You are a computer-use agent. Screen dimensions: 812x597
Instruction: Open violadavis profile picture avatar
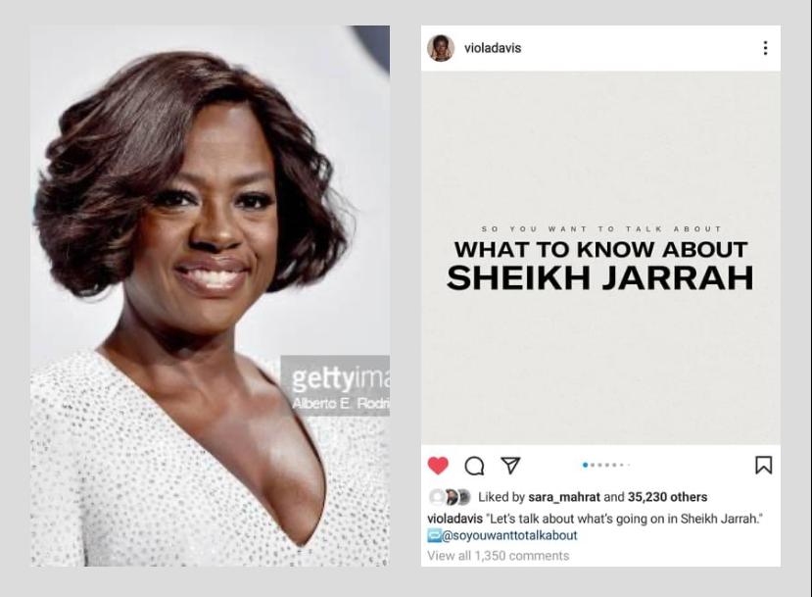coord(441,48)
